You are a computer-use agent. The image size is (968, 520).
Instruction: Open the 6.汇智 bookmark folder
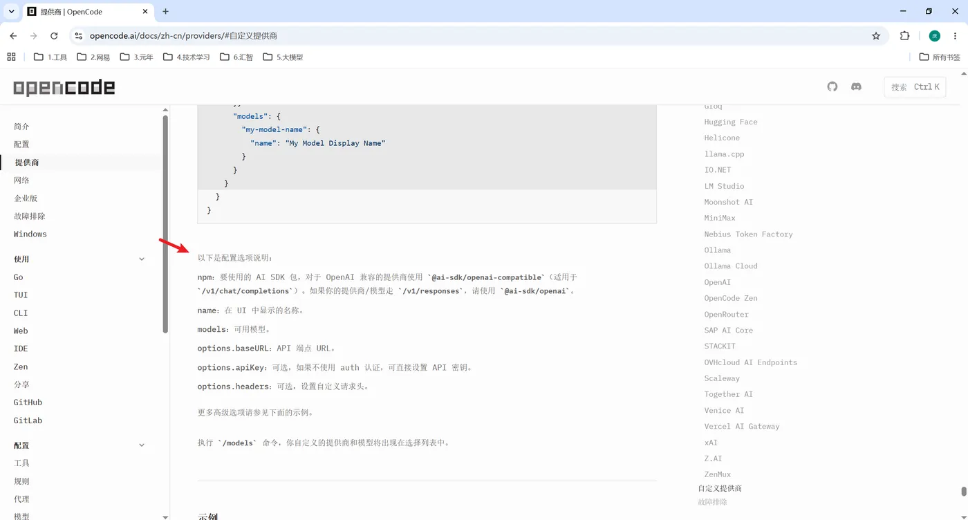[x=236, y=57]
